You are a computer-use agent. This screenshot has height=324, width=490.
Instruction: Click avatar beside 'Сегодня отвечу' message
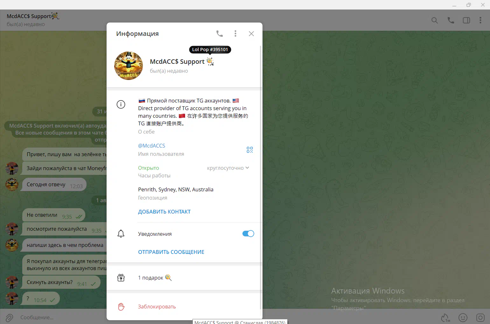point(12,184)
